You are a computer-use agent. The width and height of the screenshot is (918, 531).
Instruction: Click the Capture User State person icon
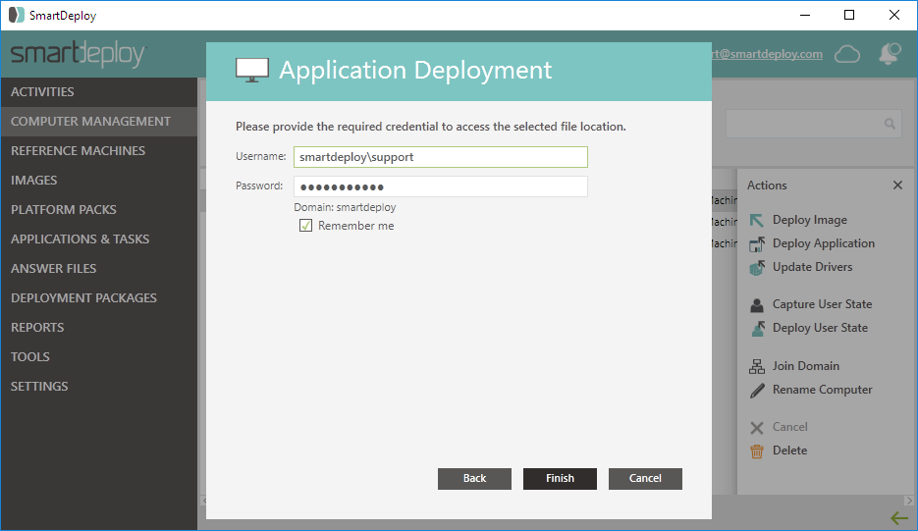click(x=757, y=304)
